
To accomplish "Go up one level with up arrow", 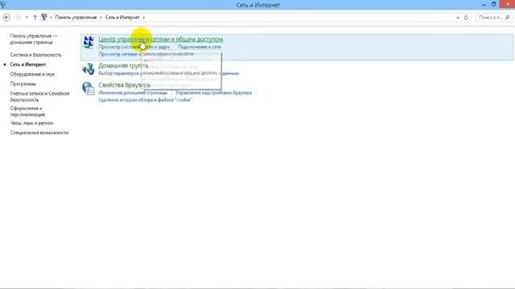I will (35, 18).
